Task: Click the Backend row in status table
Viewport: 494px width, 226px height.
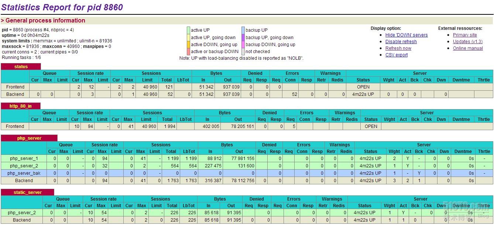Action: tap(247, 94)
